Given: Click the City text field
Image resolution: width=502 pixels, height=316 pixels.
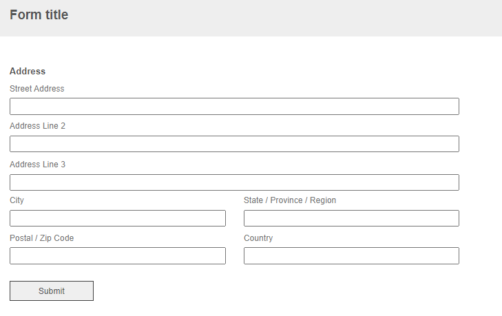Looking at the screenshot, I should 118,218.
